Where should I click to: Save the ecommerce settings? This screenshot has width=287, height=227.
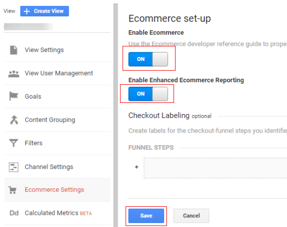pyautogui.click(x=146, y=216)
